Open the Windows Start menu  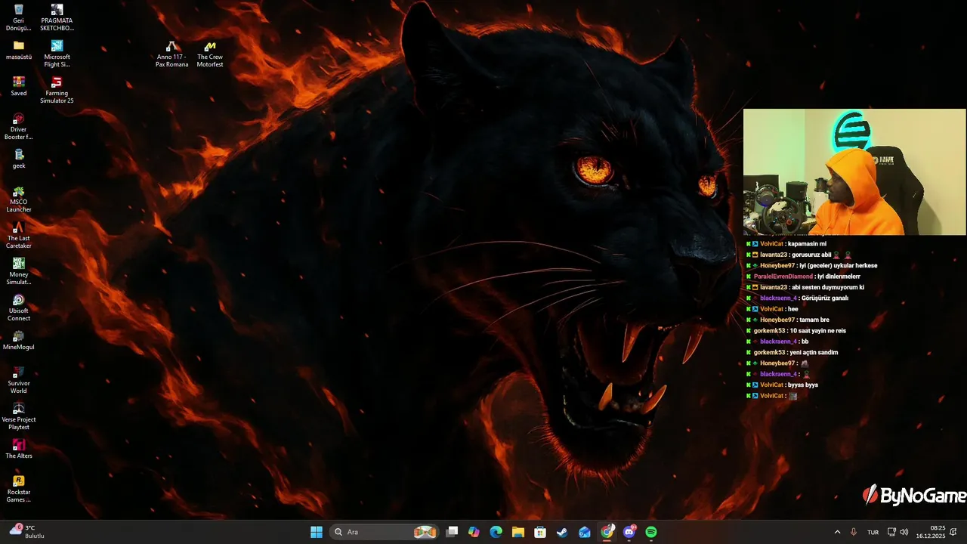317,532
